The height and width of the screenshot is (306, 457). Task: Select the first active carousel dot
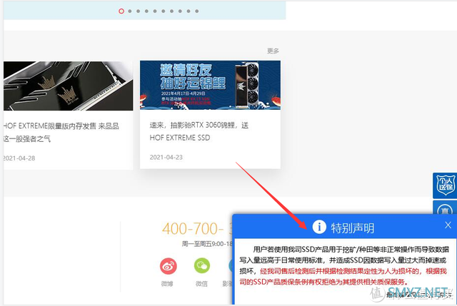(121, 11)
